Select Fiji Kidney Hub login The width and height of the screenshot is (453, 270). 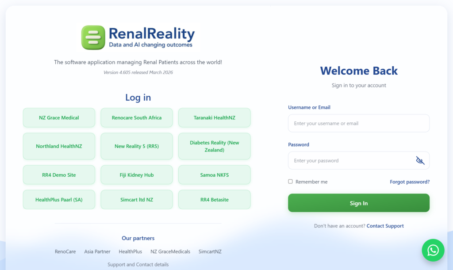coord(137,175)
